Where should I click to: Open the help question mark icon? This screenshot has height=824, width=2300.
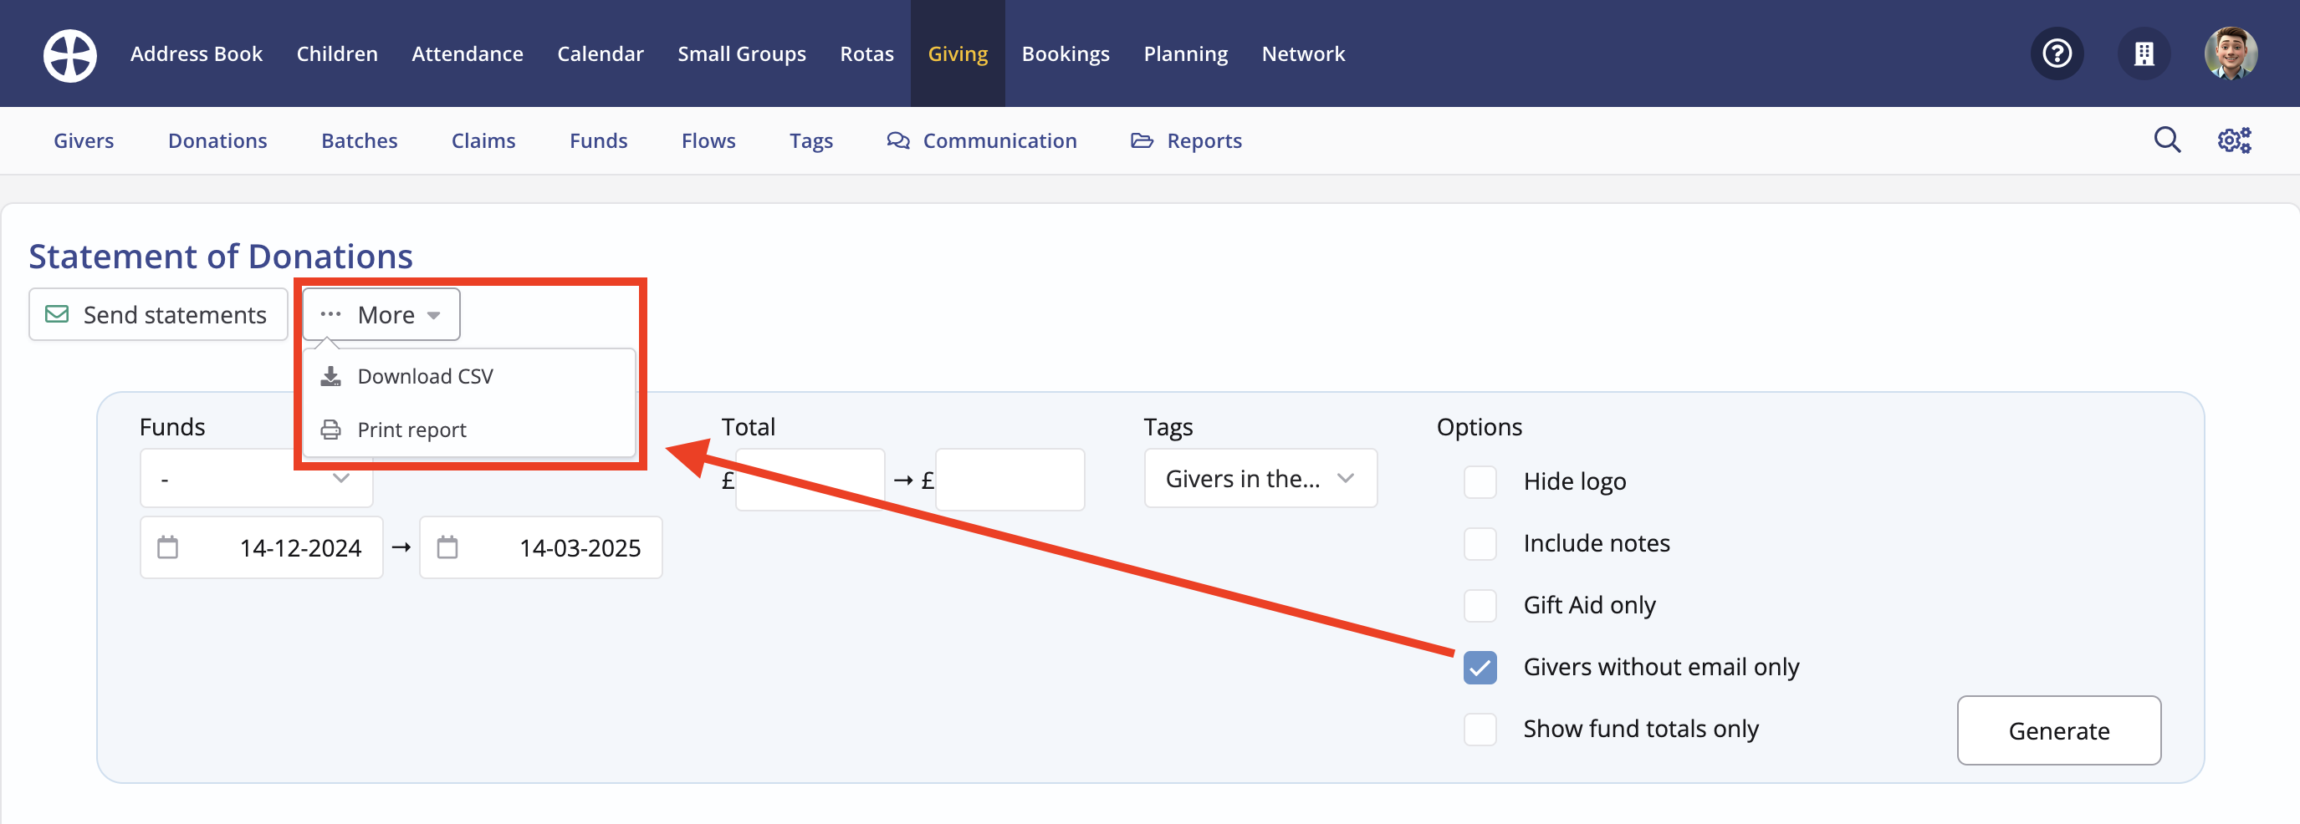point(2057,53)
